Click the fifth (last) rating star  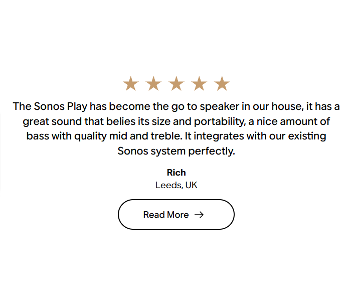click(222, 84)
